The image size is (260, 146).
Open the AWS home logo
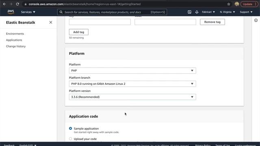(x=11, y=12)
